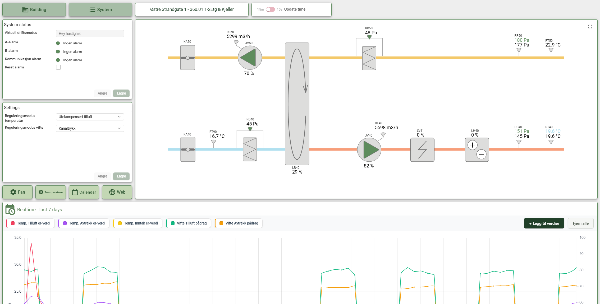This screenshot has width=600, height=304.
Task: Open the Aktuell driftsmodus field
Action: click(x=90, y=34)
